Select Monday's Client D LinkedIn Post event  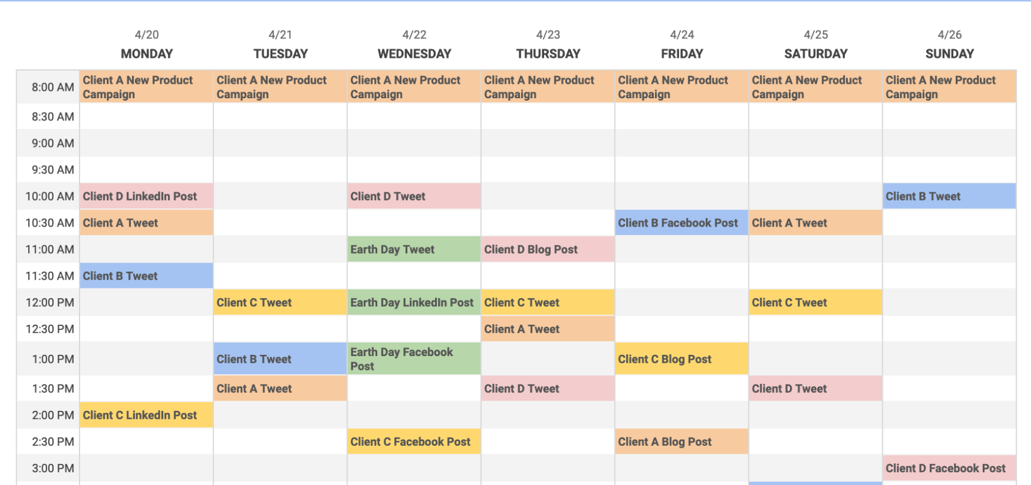pyautogui.click(x=146, y=196)
